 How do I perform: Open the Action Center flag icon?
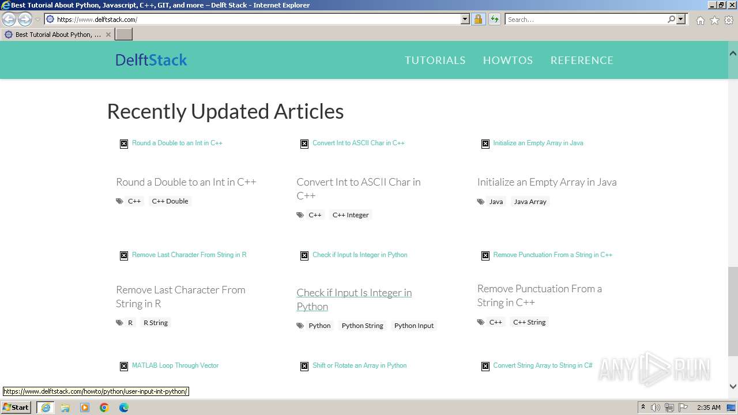[683, 408]
